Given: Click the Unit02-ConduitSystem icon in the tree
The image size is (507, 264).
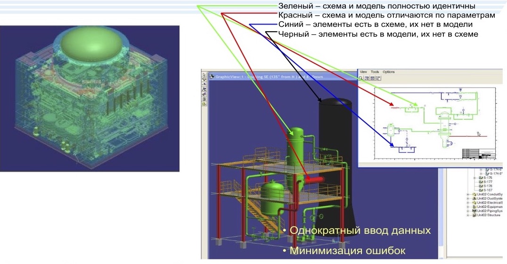Looking at the screenshot, I should point(474,194).
